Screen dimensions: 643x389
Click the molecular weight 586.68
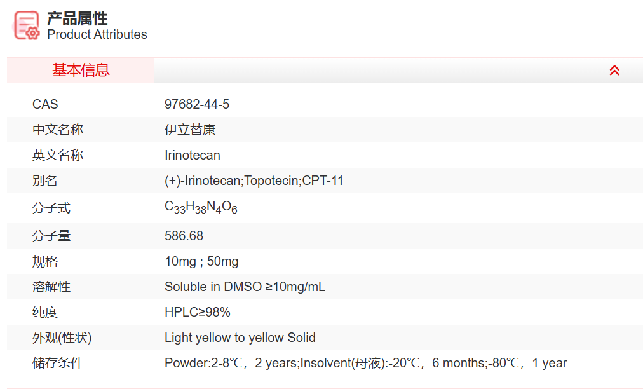(x=184, y=236)
